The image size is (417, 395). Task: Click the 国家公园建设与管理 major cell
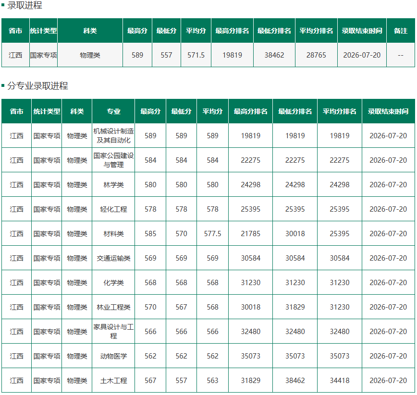[113, 160]
